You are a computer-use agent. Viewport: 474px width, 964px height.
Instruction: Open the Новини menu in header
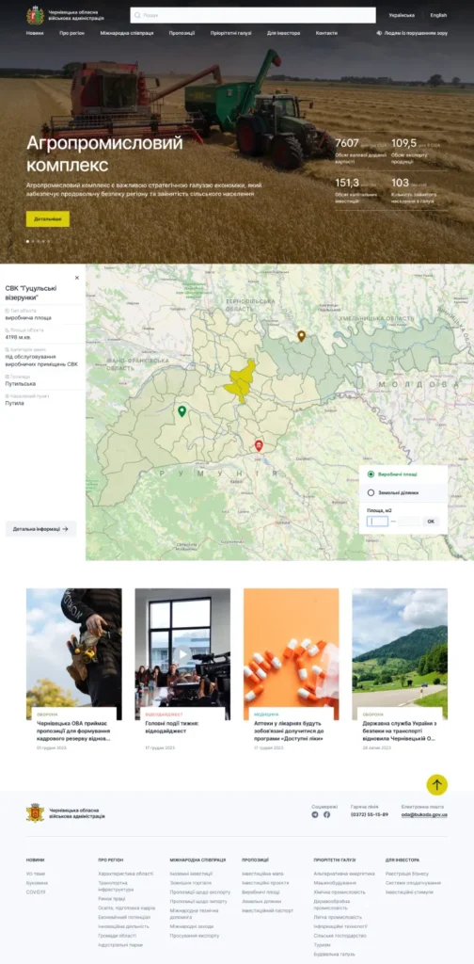pyautogui.click(x=35, y=33)
